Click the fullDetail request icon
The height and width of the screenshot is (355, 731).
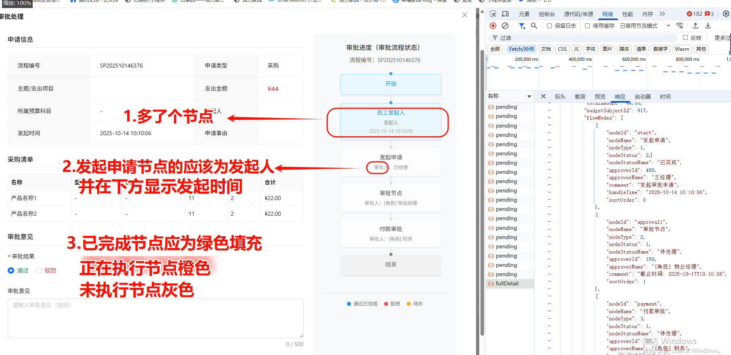click(491, 284)
